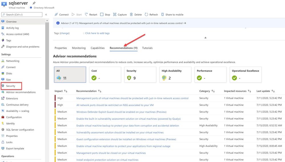Stop the virtual machine
Viewport: 285px width, 162px height.
105,15
